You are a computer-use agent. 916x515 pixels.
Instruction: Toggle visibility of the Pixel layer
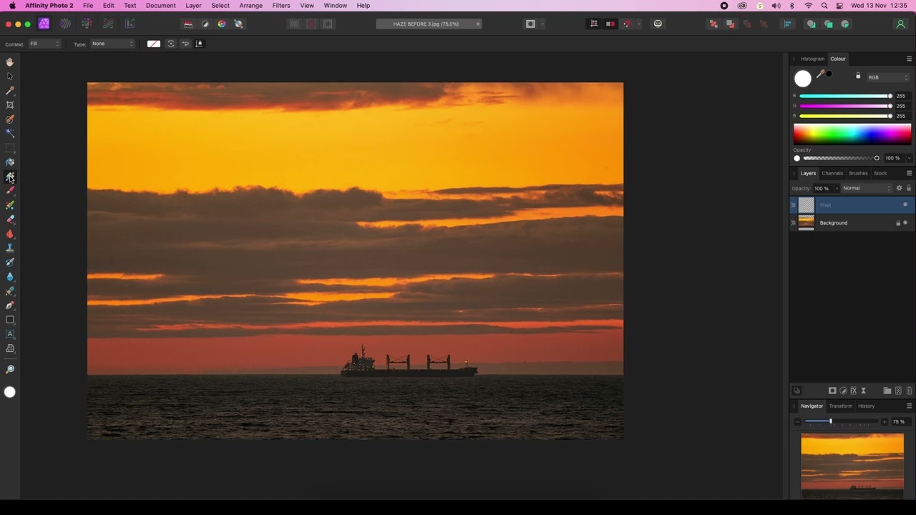coord(905,205)
